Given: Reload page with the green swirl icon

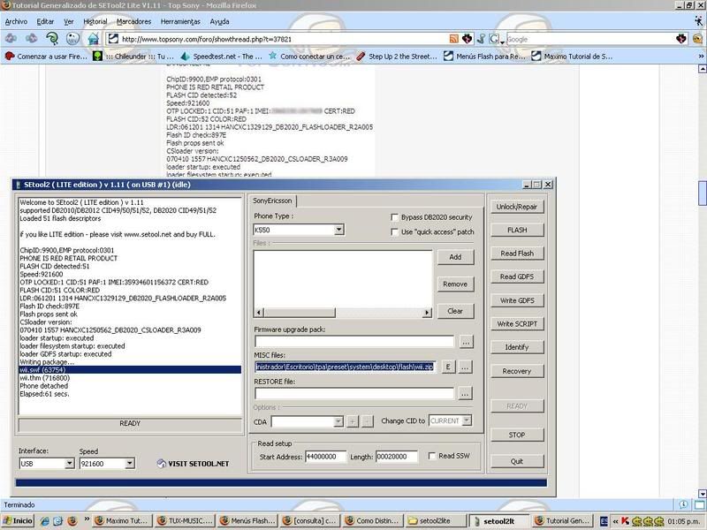Looking at the screenshot, I should 52,39.
